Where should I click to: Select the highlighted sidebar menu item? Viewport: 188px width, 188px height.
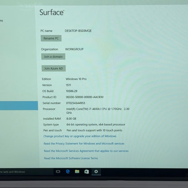coord(19,106)
